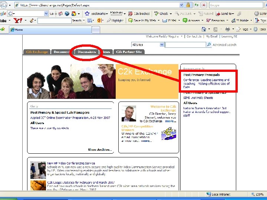Viewport: 267px width, 200px height.
Task: Click the Highlight marker on Yahoo toolbar
Action: click(x=109, y=20)
